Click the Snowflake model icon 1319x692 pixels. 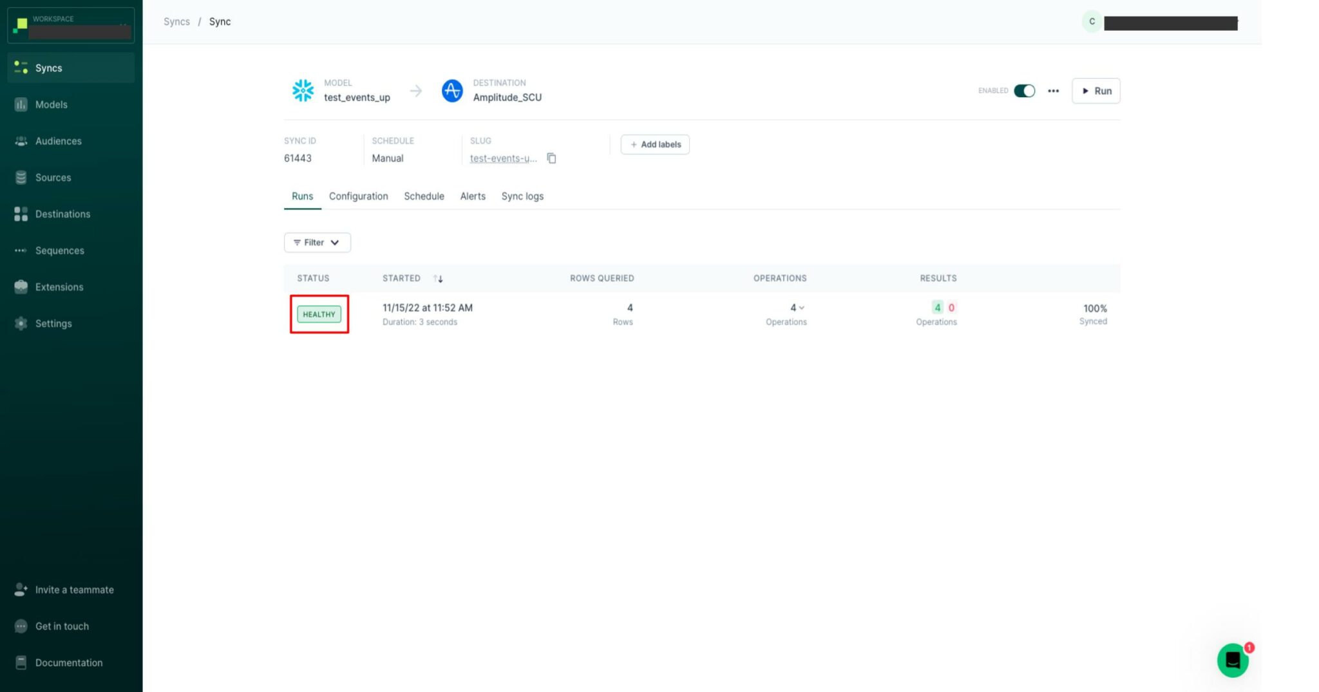point(303,91)
